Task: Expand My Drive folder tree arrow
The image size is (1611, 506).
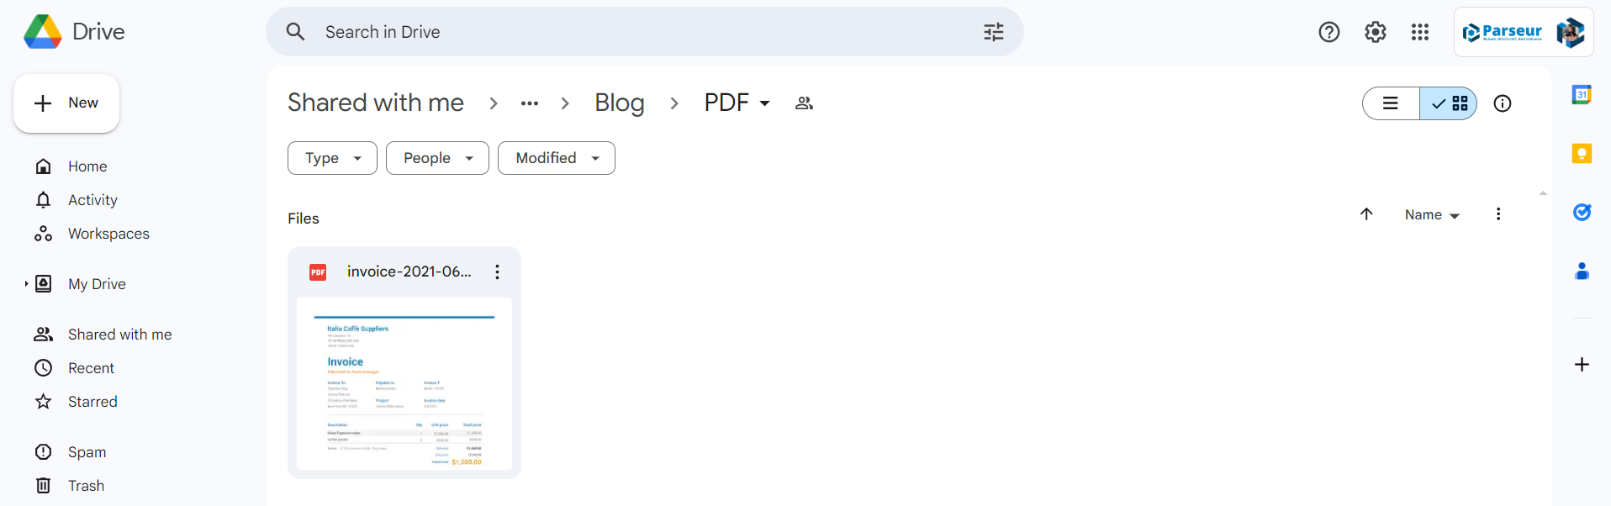Action: [26, 284]
